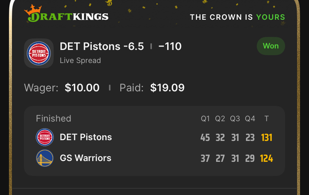Select DET Pistons team name in scoreboard
Image resolution: width=309 pixels, height=195 pixels.
(86, 137)
